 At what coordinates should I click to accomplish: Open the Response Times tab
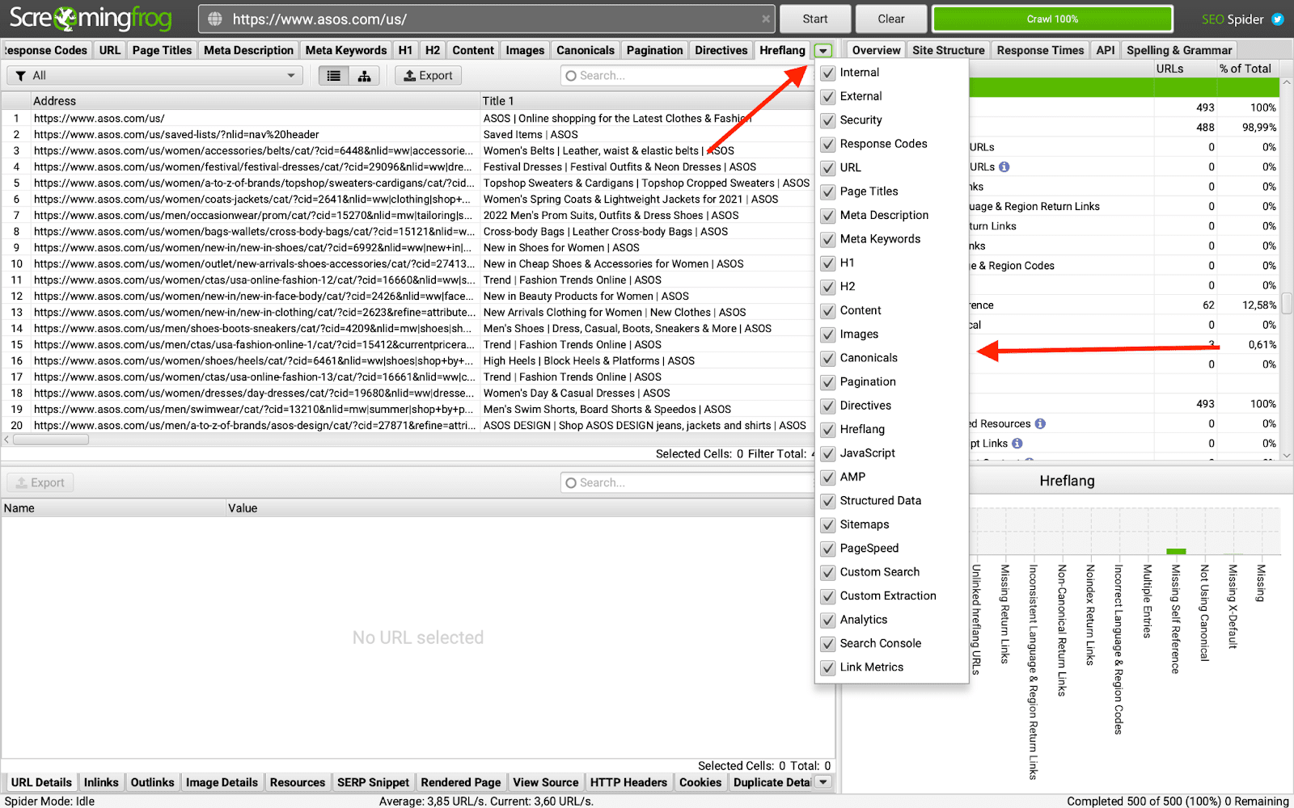pos(1040,50)
